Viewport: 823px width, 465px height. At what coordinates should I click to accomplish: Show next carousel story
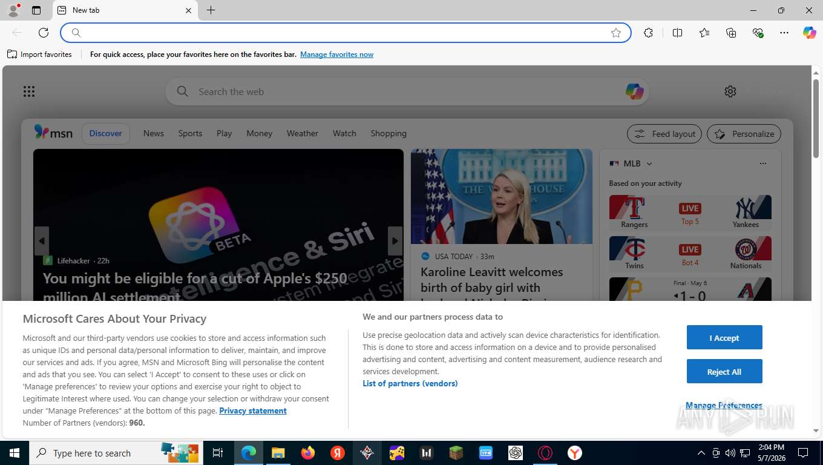(395, 241)
